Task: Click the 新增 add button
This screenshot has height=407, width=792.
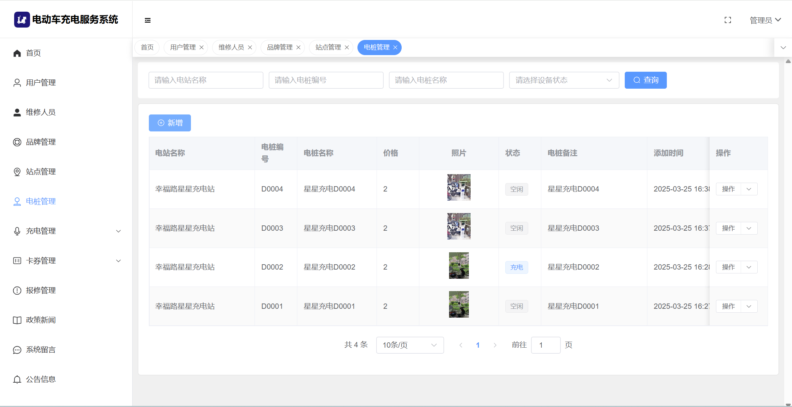Action: point(170,123)
